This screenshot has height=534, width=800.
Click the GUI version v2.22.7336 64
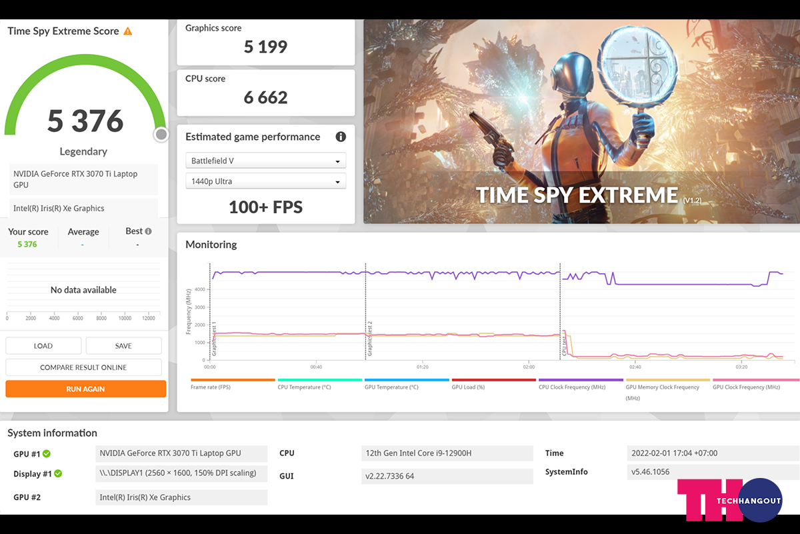tap(447, 476)
